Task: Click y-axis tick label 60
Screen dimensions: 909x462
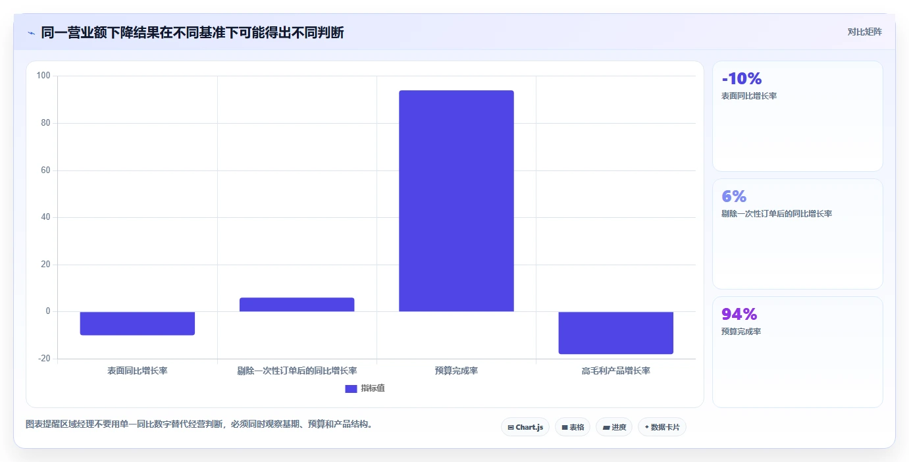Action: [45, 170]
